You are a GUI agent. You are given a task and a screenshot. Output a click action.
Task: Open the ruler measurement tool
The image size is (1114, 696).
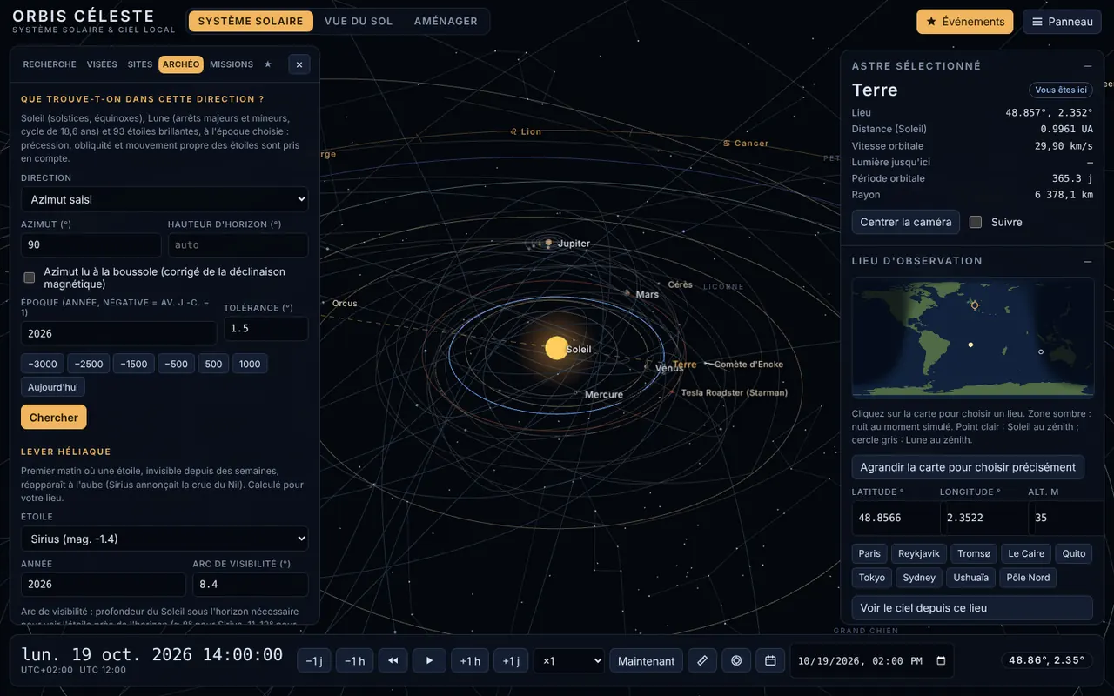[702, 660]
